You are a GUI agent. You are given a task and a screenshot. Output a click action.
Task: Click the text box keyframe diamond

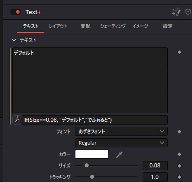click(x=179, y=52)
